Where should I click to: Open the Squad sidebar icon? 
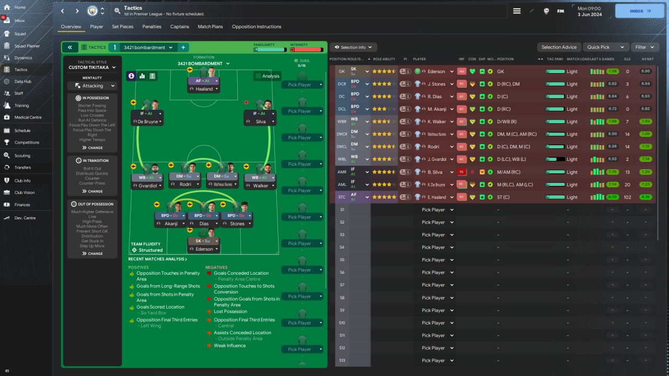pos(7,33)
